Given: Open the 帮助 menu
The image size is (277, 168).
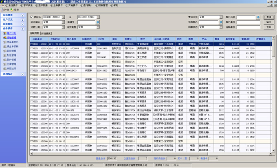Looking at the screenshot, I should click(114, 5).
